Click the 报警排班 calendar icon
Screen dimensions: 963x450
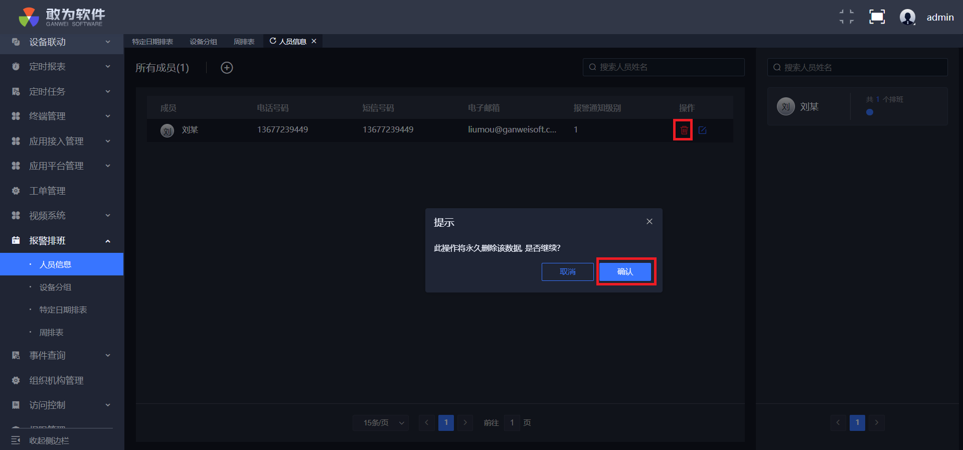[x=16, y=241]
